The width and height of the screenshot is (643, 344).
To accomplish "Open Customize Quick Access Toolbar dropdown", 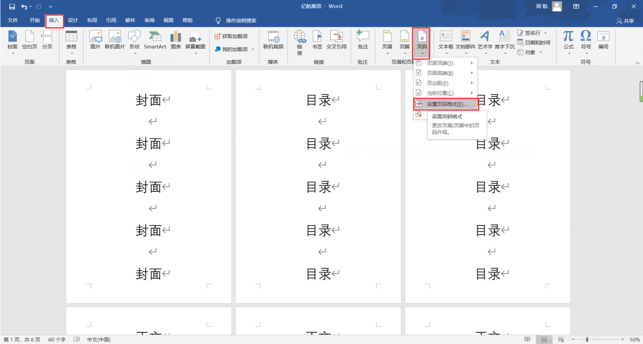I will click(51, 7).
